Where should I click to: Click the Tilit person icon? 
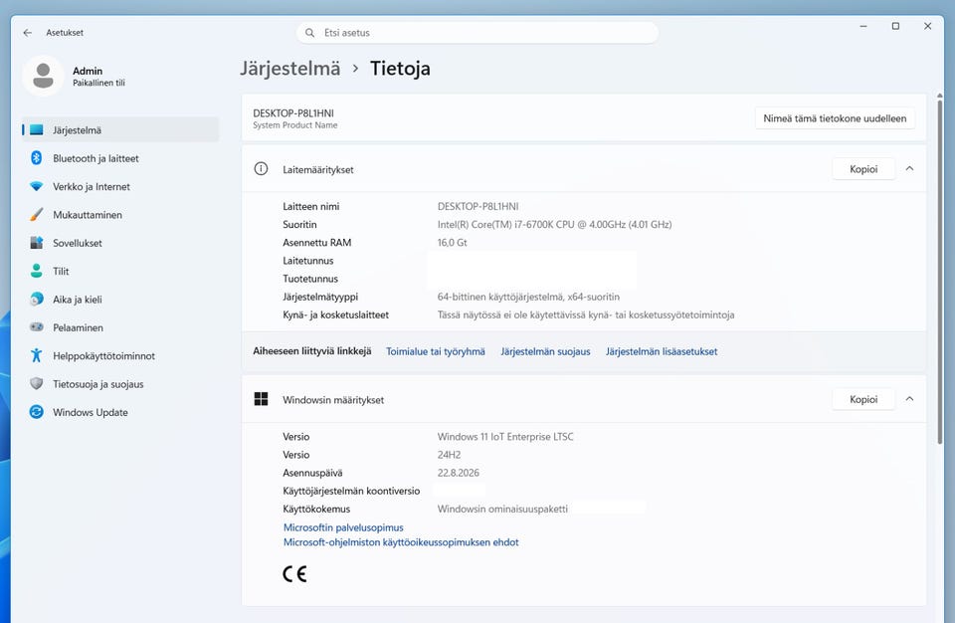point(37,271)
